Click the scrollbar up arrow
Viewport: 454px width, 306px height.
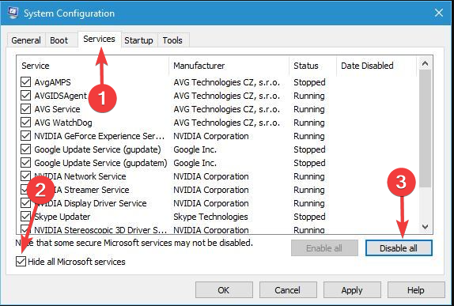pos(425,63)
